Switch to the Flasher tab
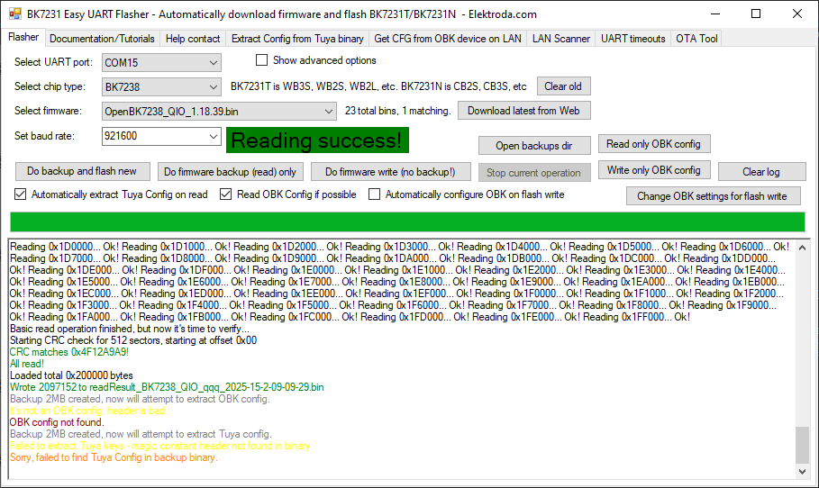Viewport: 819px width, 488px height. click(23, 37)
